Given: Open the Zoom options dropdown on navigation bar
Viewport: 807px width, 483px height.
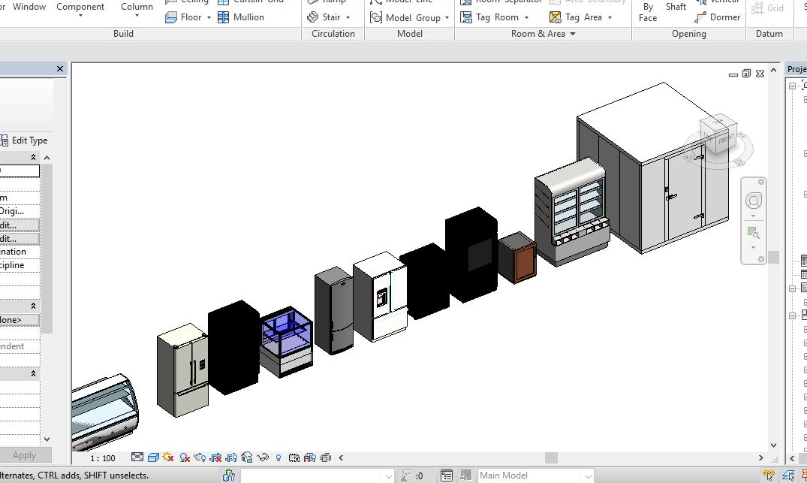Looking at the screenshot, I should coord(754,248).
